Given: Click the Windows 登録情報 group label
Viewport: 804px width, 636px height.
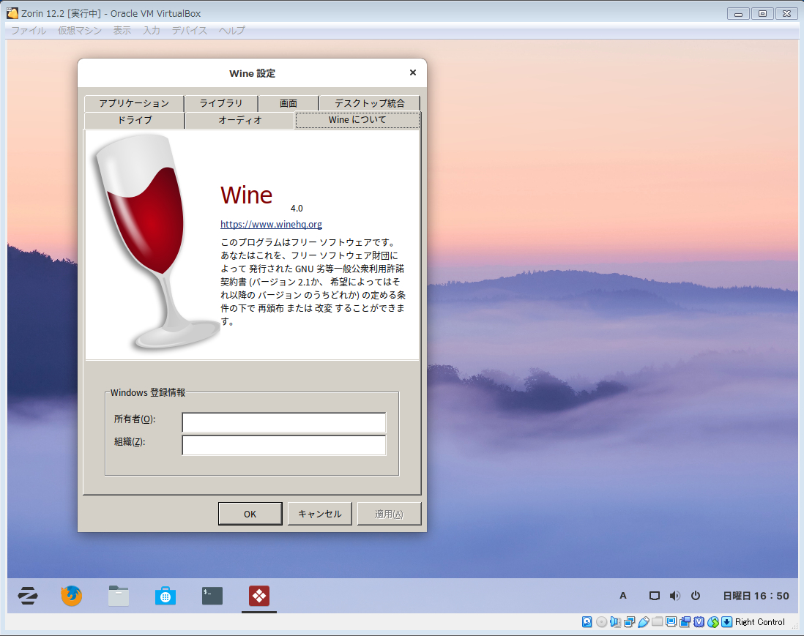Looking at the screenshot, I should click(x=148, y=392).
